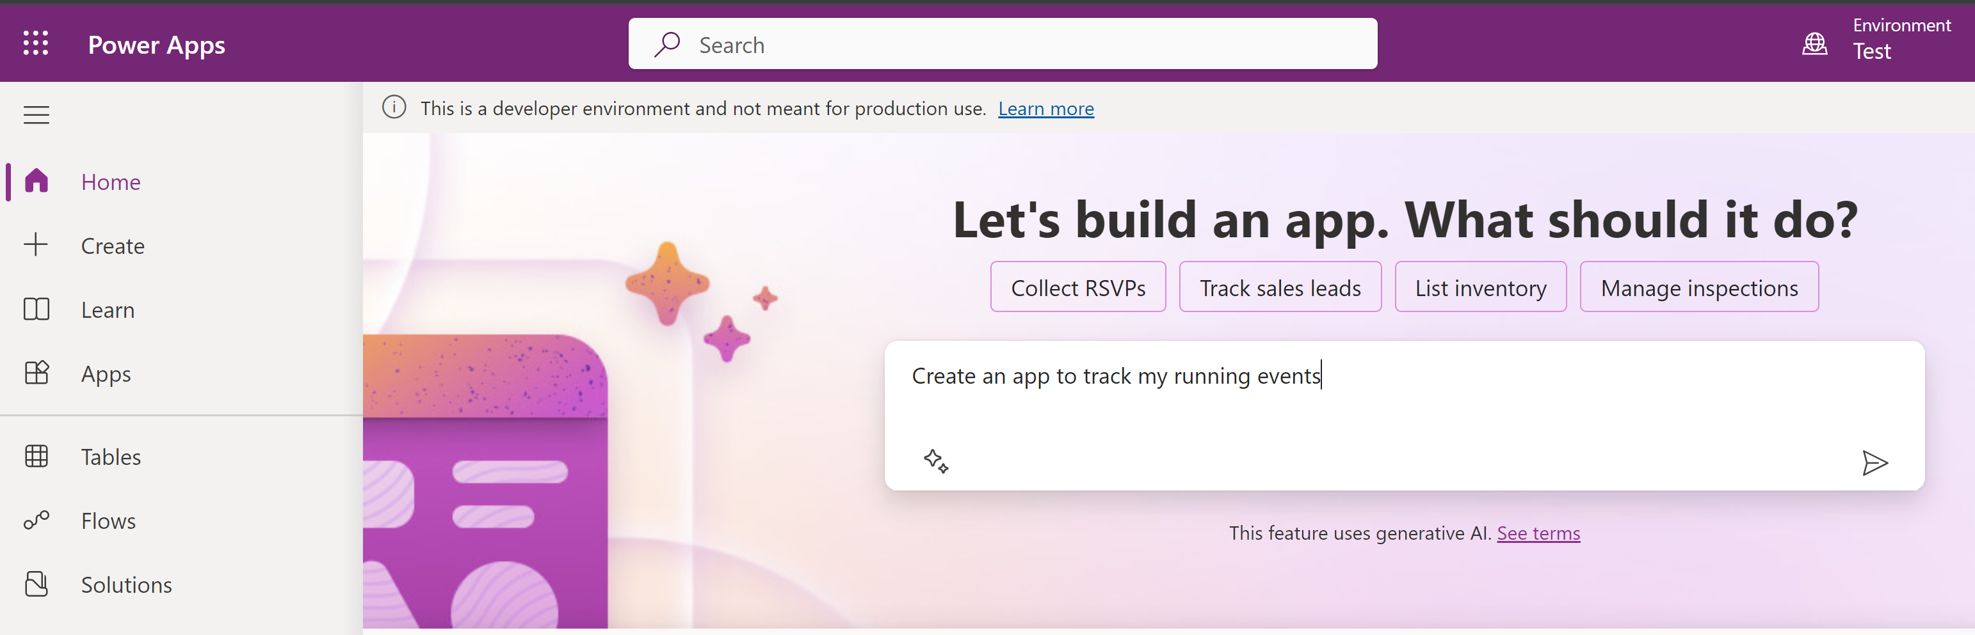Open the Flows icon in sidebar

(36, 521)
